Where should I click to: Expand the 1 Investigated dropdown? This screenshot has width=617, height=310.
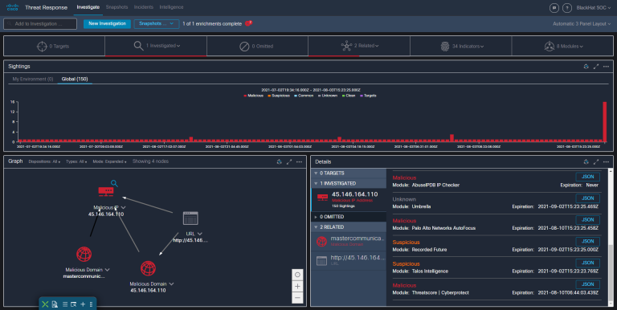(x=156, y=46)
